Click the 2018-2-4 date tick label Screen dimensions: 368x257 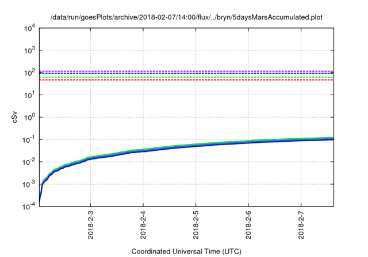point(143,225)
